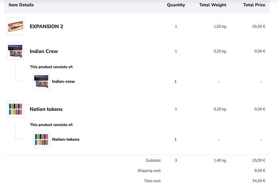277x183 pixels.
Task: Click the Indian-crew component name
Action: tap(63, 81)
